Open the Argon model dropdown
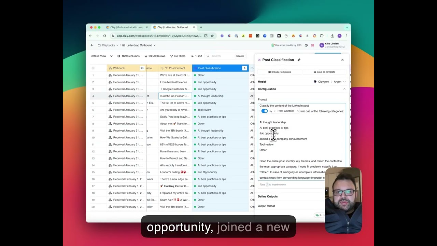437x246 pixels. tap(339, 82)
